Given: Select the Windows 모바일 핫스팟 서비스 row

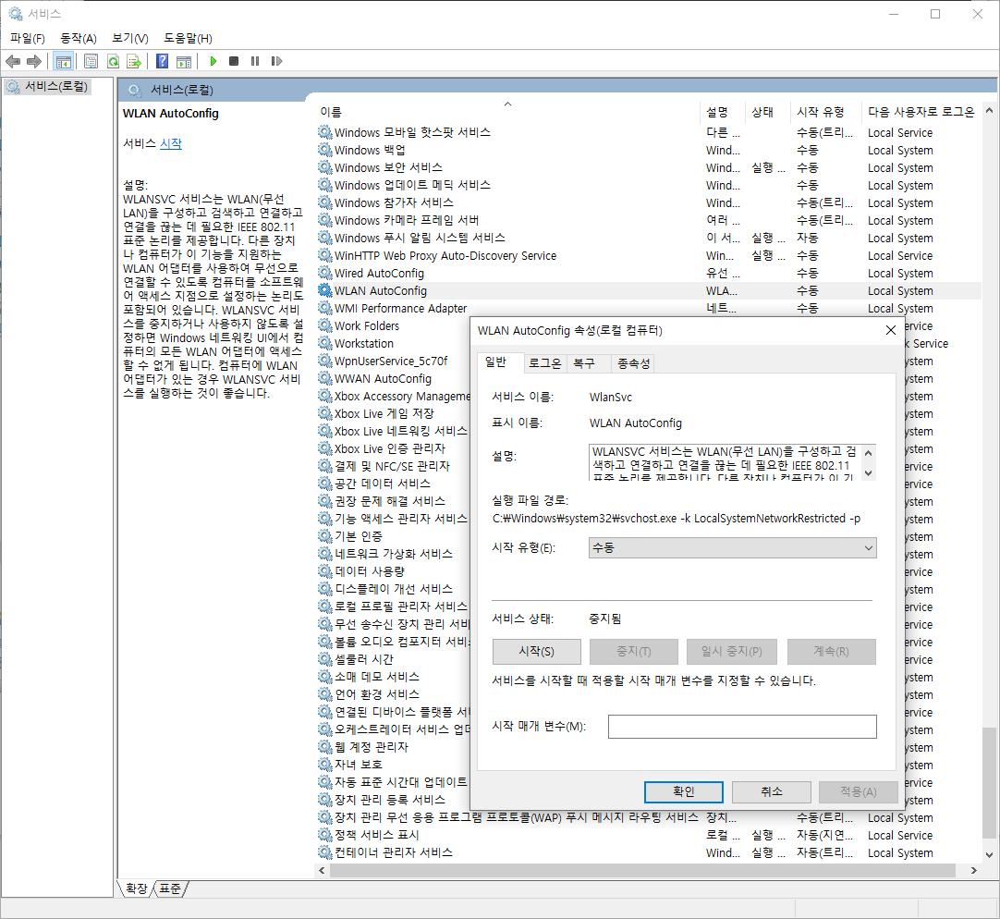Looking at the screenshot, I should click(x=648, y=133).
